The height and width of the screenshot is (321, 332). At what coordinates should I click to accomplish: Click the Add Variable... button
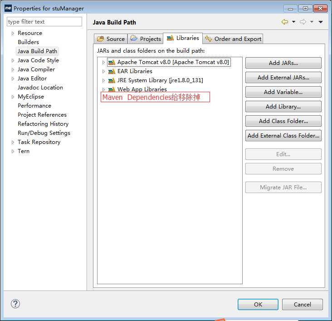click(x=283, y=92)
